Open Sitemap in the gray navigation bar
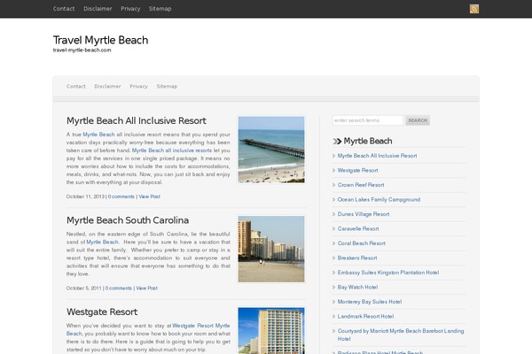This screenshot has width=532, height=354. click(167, 87)
